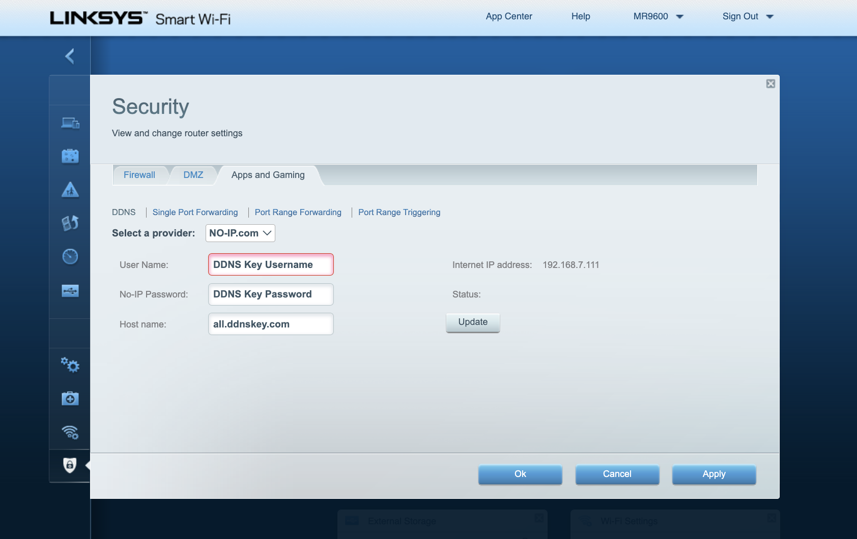Open External Storage settings via USB icon

tap(70, 290)
